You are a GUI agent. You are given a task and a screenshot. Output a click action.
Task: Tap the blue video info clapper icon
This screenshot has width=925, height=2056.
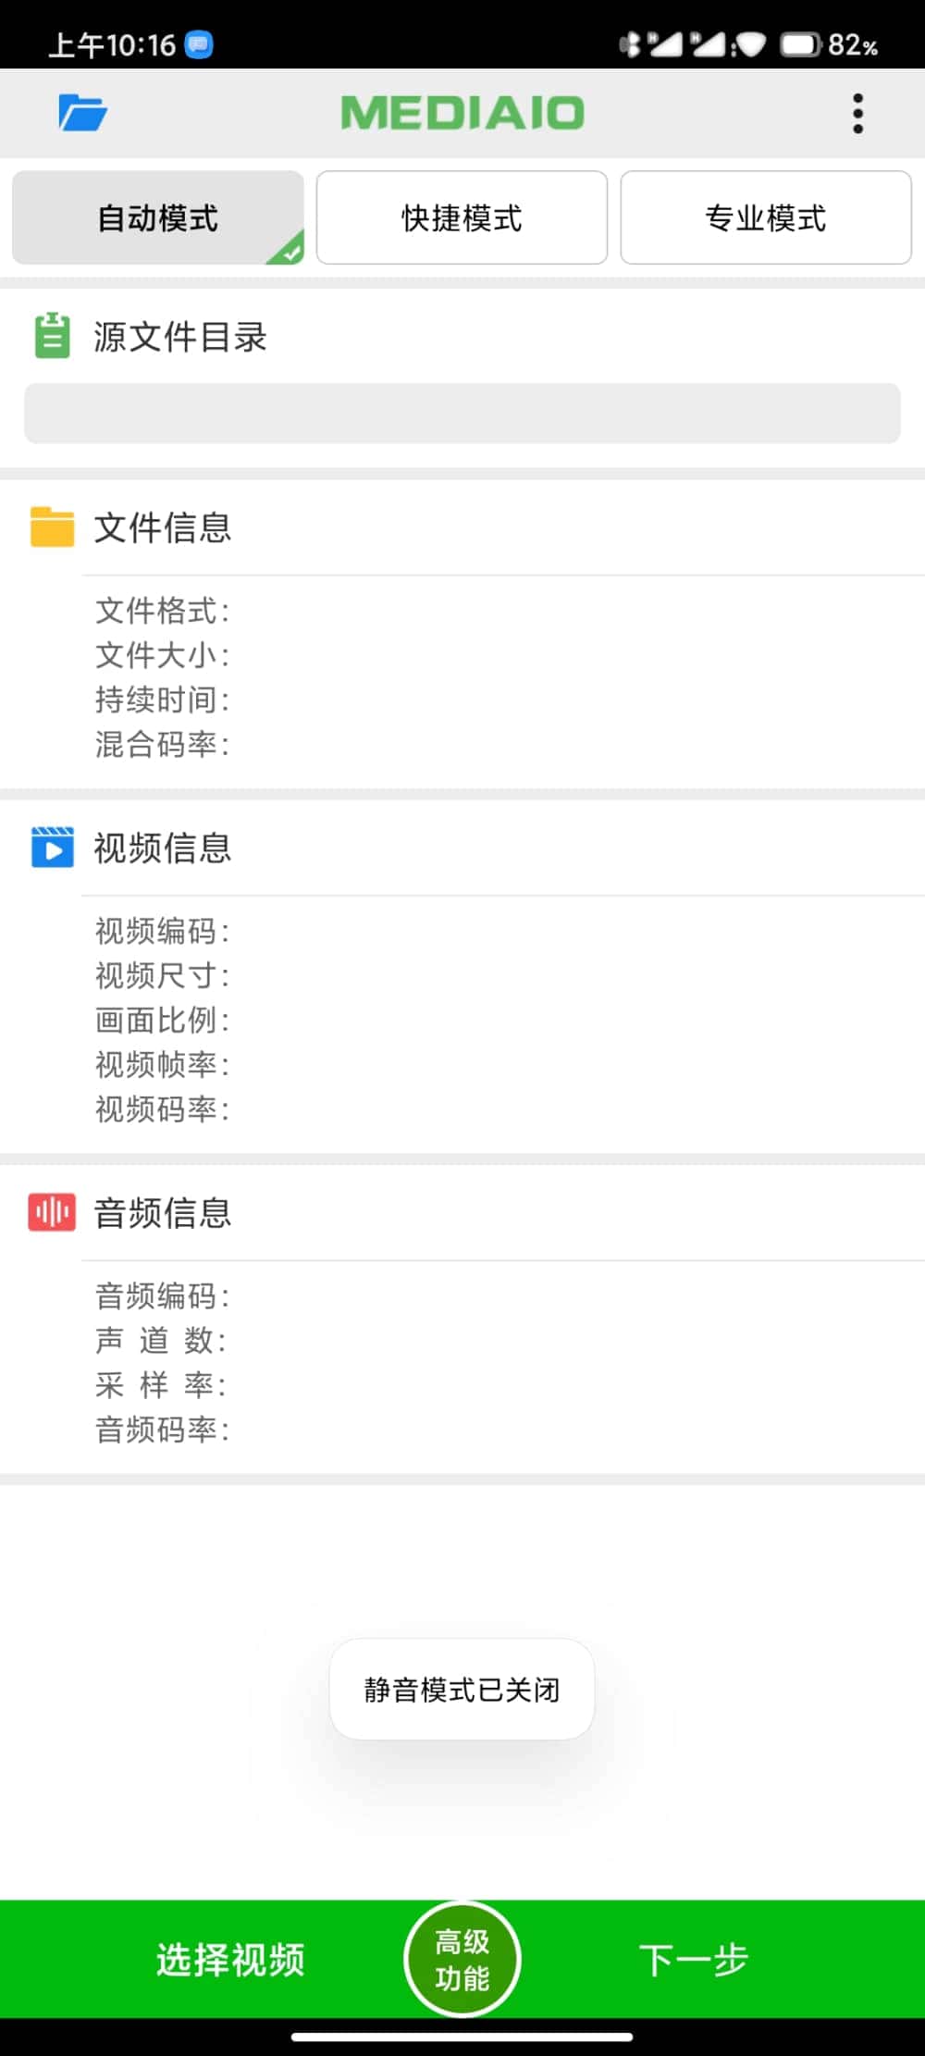click(x=52, y=847)
